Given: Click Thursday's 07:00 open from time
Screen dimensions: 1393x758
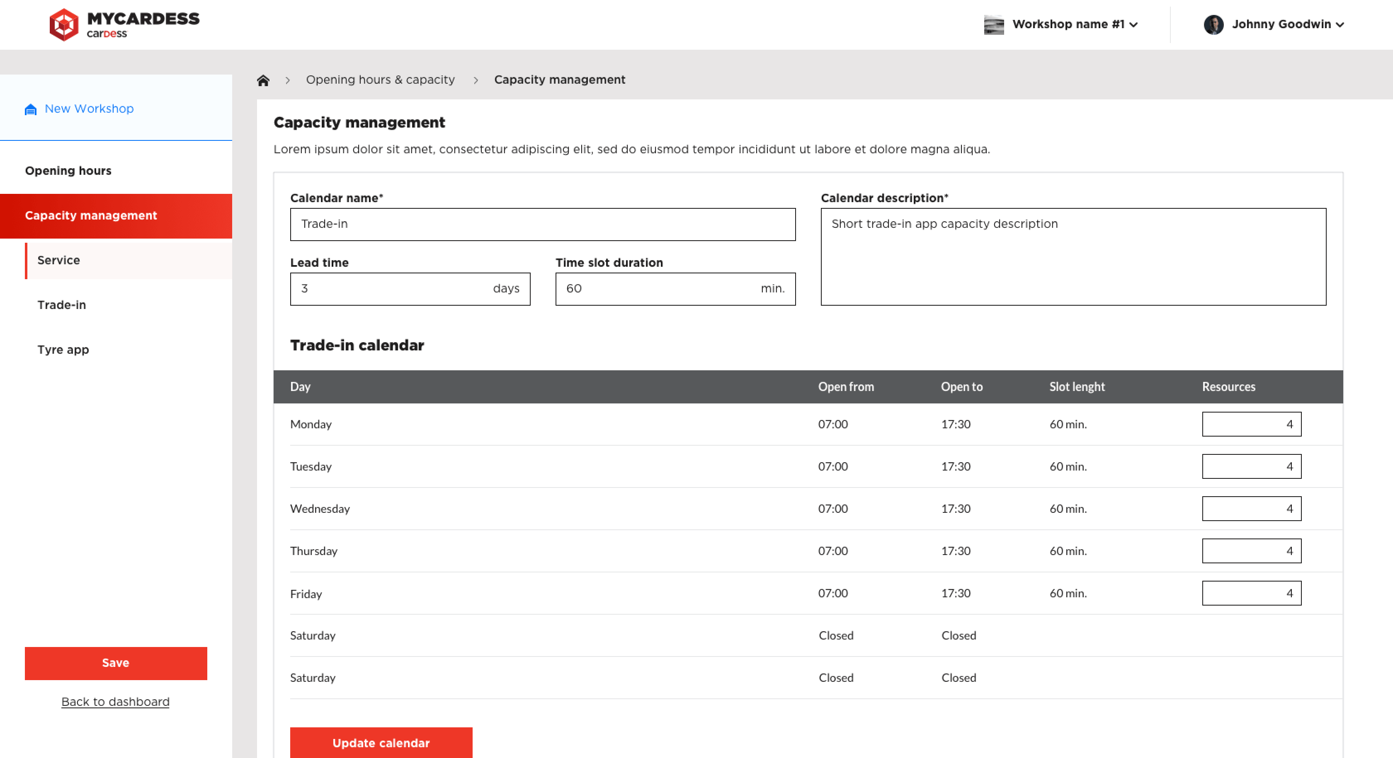Looking at the screenshot, I should click(833, 551).
